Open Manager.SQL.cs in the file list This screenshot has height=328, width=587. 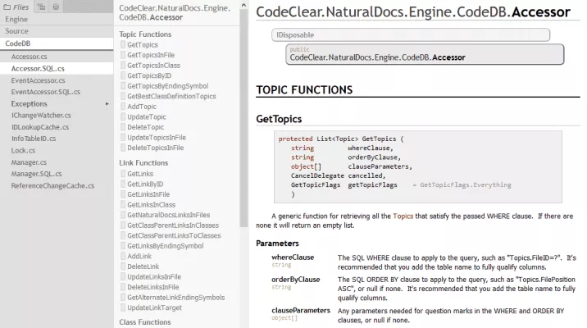pyautogui.click(x=36, y=174)
